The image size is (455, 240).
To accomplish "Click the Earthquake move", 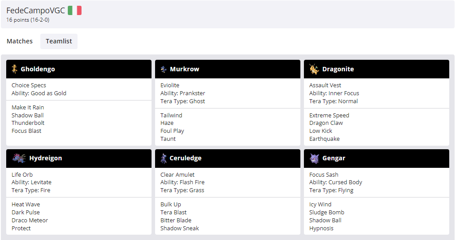I will [324, 139].
